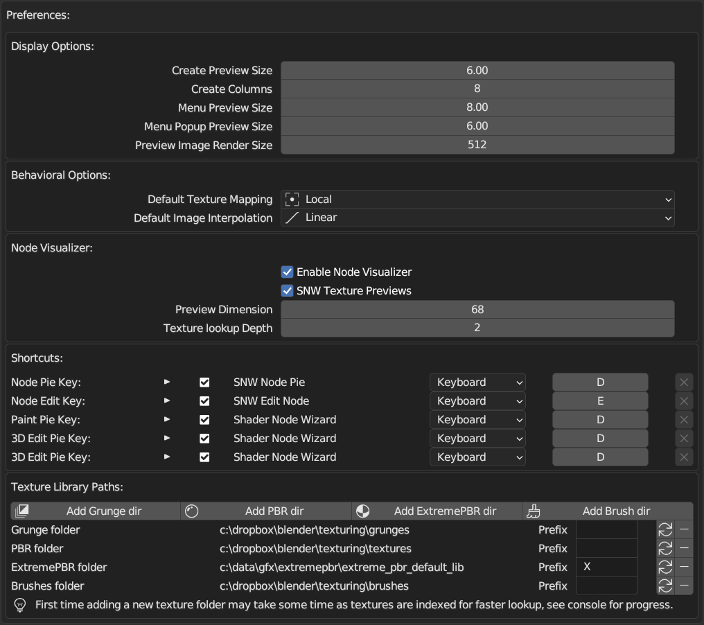Click the SNW Node Pie shortcut name
This screenshot has height=625, width=704.
pyautogui.click(x=270, y=382)
